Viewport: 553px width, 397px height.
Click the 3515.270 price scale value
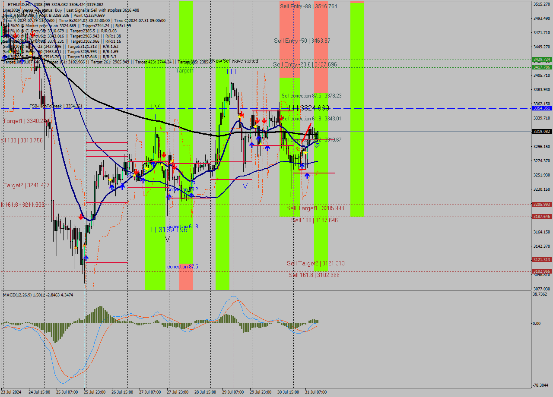point(542,4)
